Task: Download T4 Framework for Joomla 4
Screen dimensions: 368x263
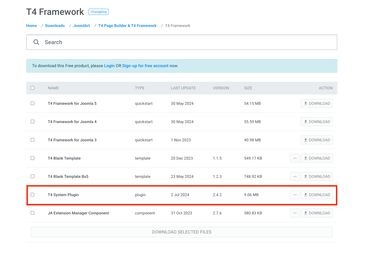Action: (x=317, y=122)
